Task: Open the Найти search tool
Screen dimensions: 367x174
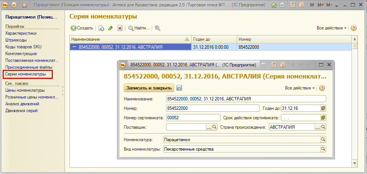Action: tap(139, 28)
